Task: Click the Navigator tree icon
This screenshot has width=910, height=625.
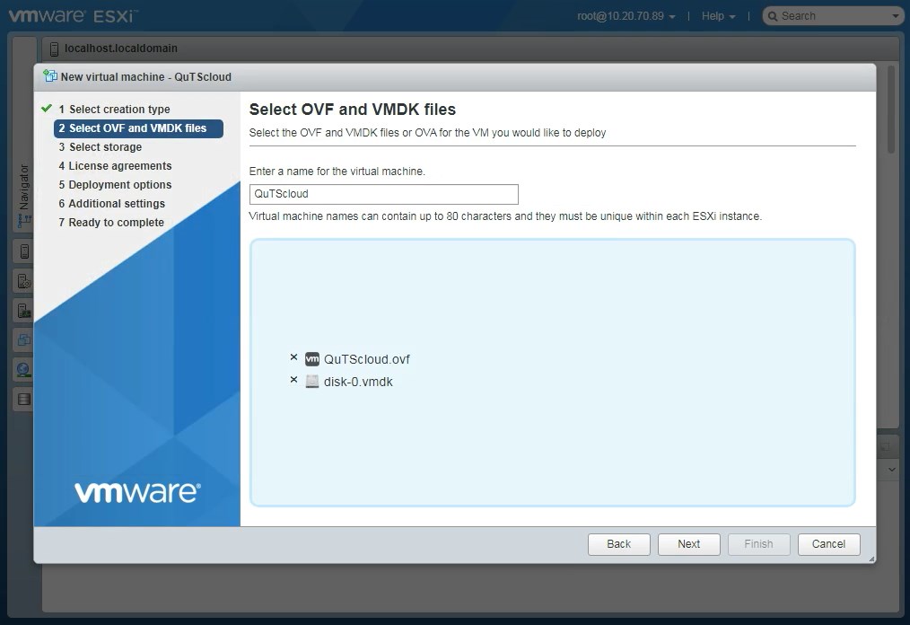Action: pyautogui.click(x=24, y=221)
